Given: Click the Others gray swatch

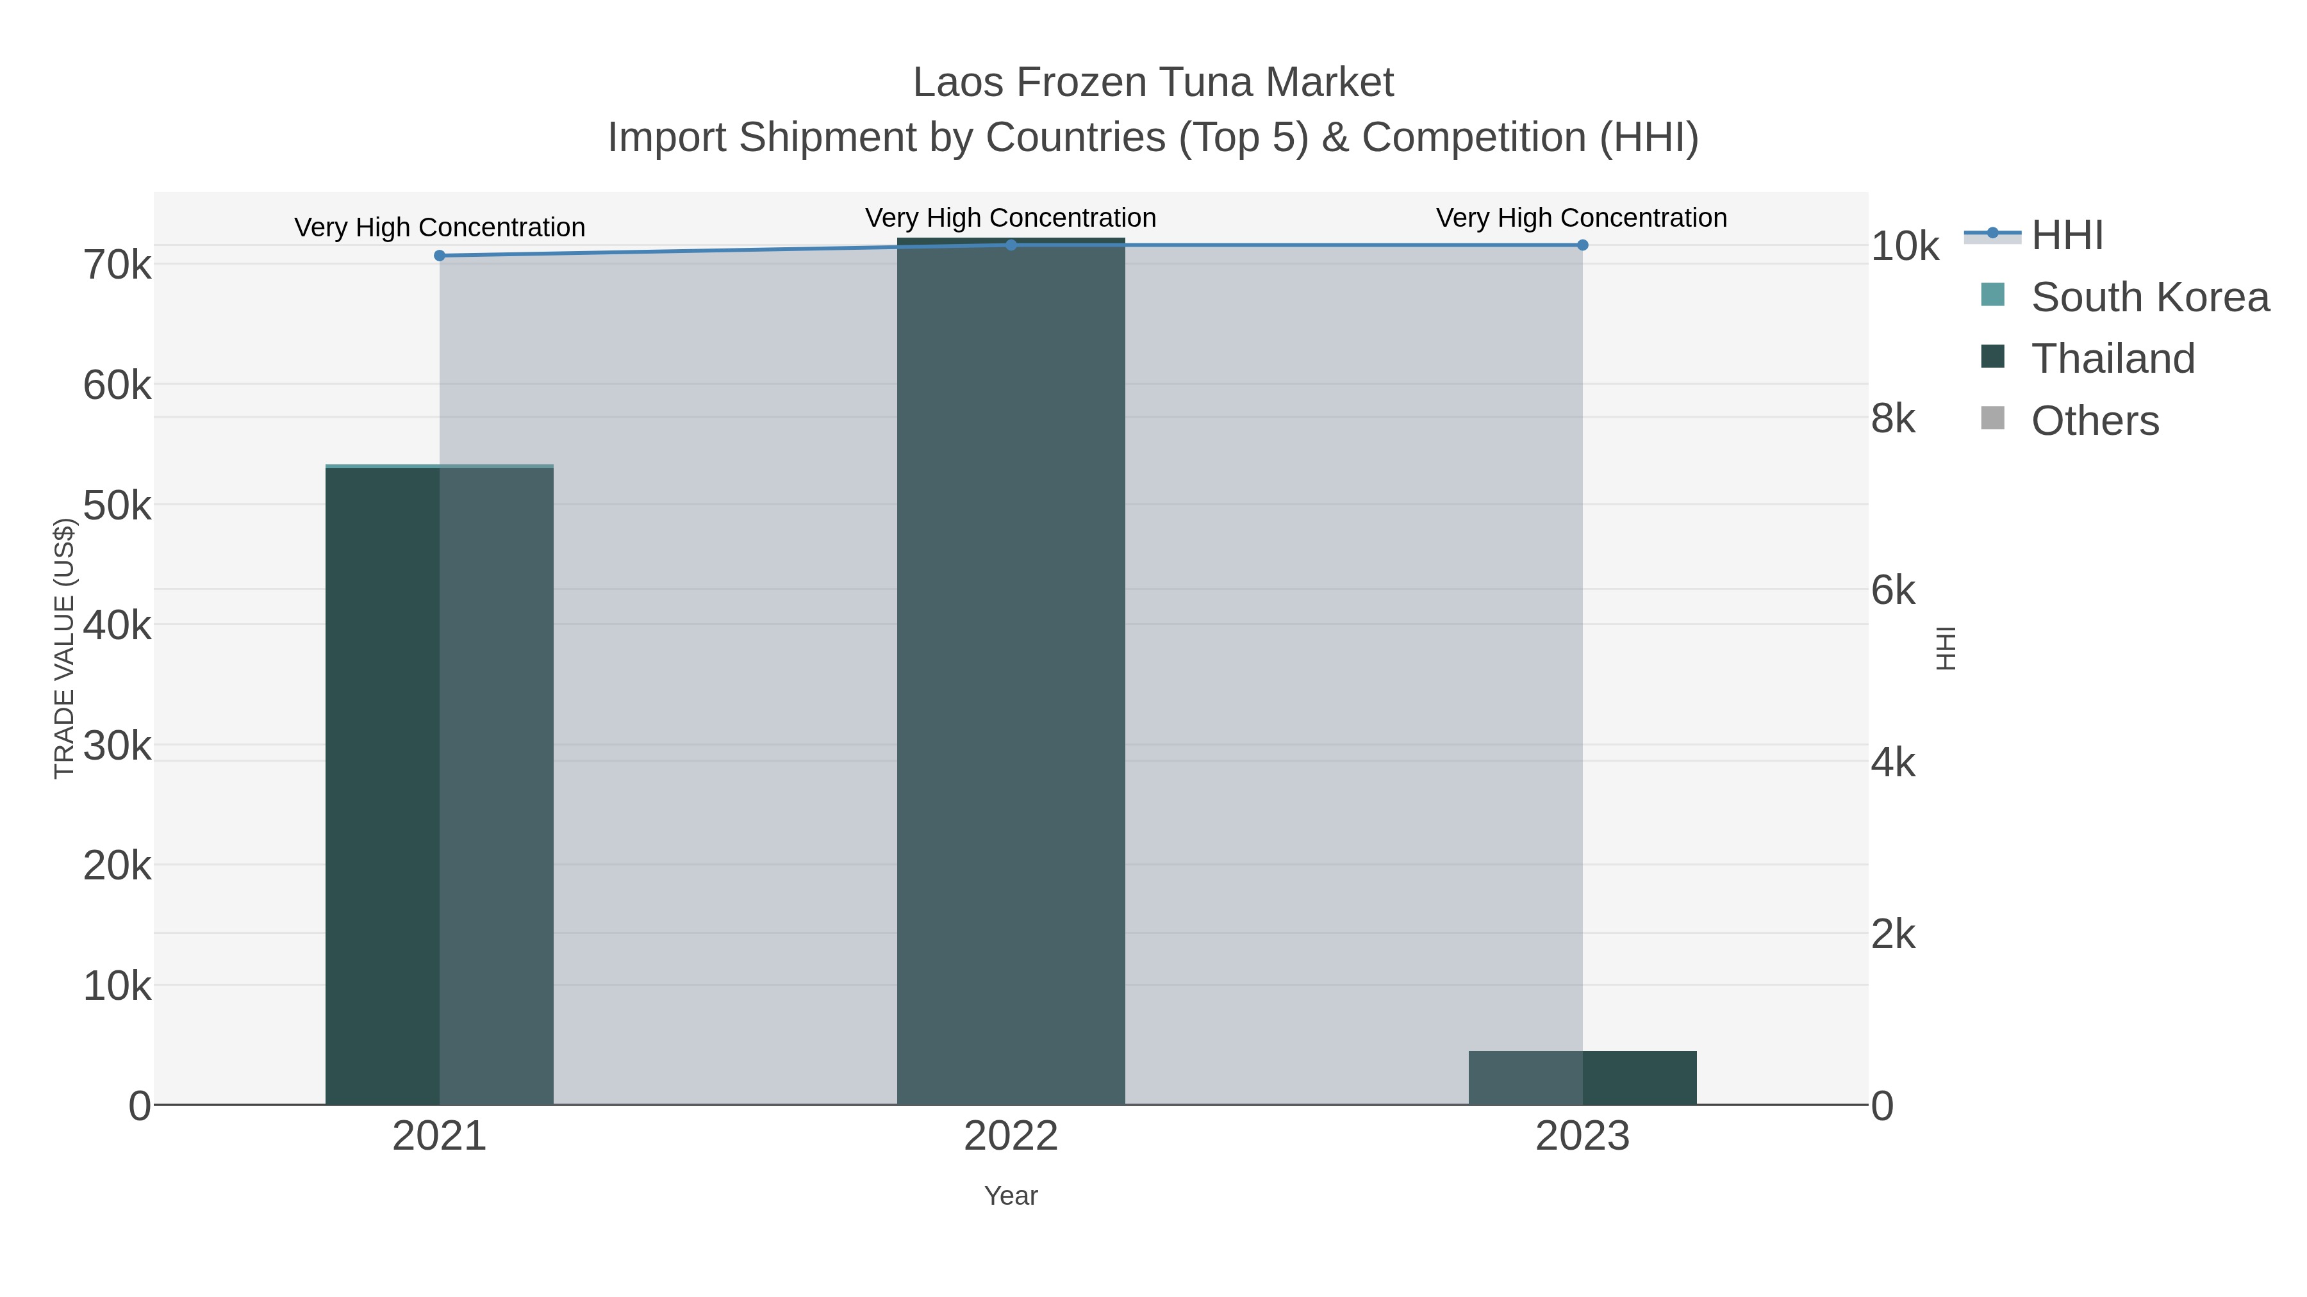Looking at the screenshot, I should click(x=1992, y=418).
